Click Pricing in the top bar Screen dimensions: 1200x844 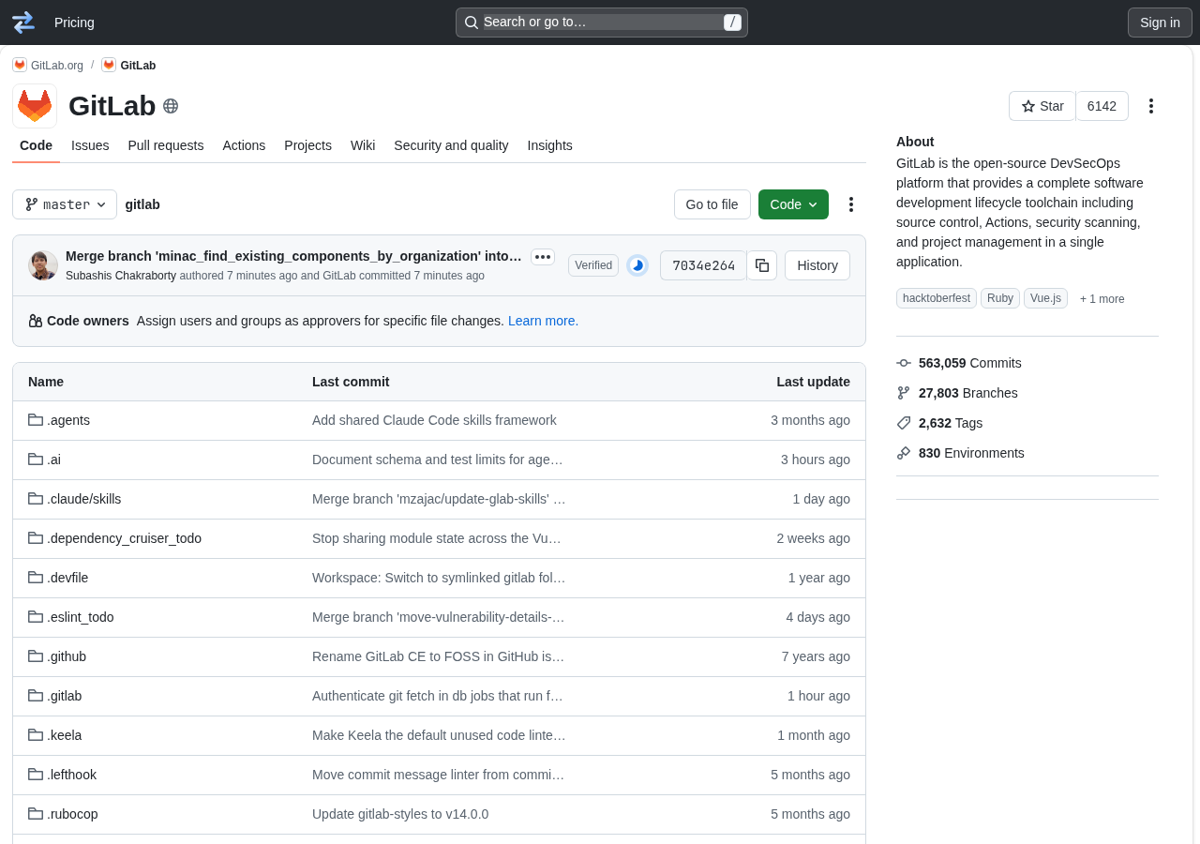tap(74, 23)
